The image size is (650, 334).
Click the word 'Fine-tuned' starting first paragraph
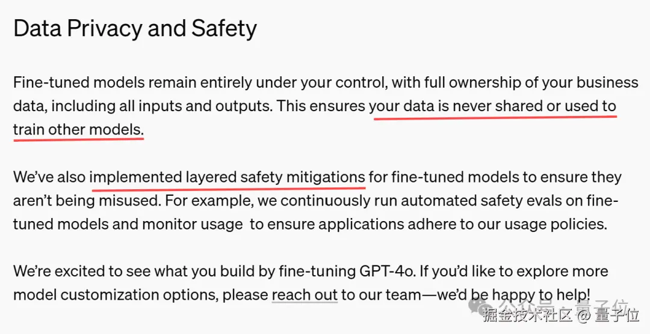pyautogui.click(x=51, y=83)
